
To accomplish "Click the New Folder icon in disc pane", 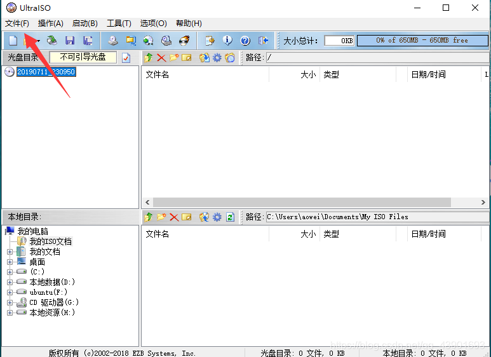I will click(174, 58).
